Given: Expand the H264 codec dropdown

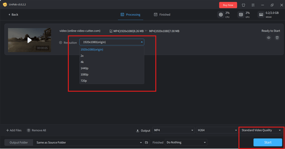Looking at the screenshot, I should tap(217, 131).
